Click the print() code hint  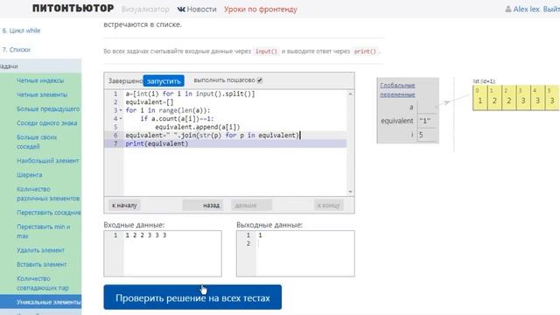click(365, 52)
